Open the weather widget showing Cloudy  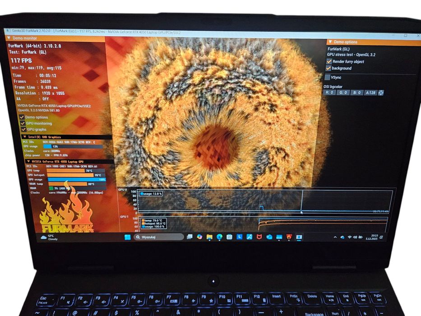(x=49, y=237)
